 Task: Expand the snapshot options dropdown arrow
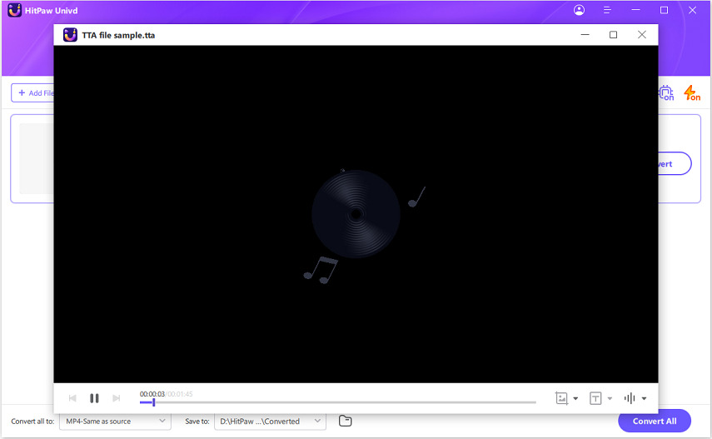575,399
